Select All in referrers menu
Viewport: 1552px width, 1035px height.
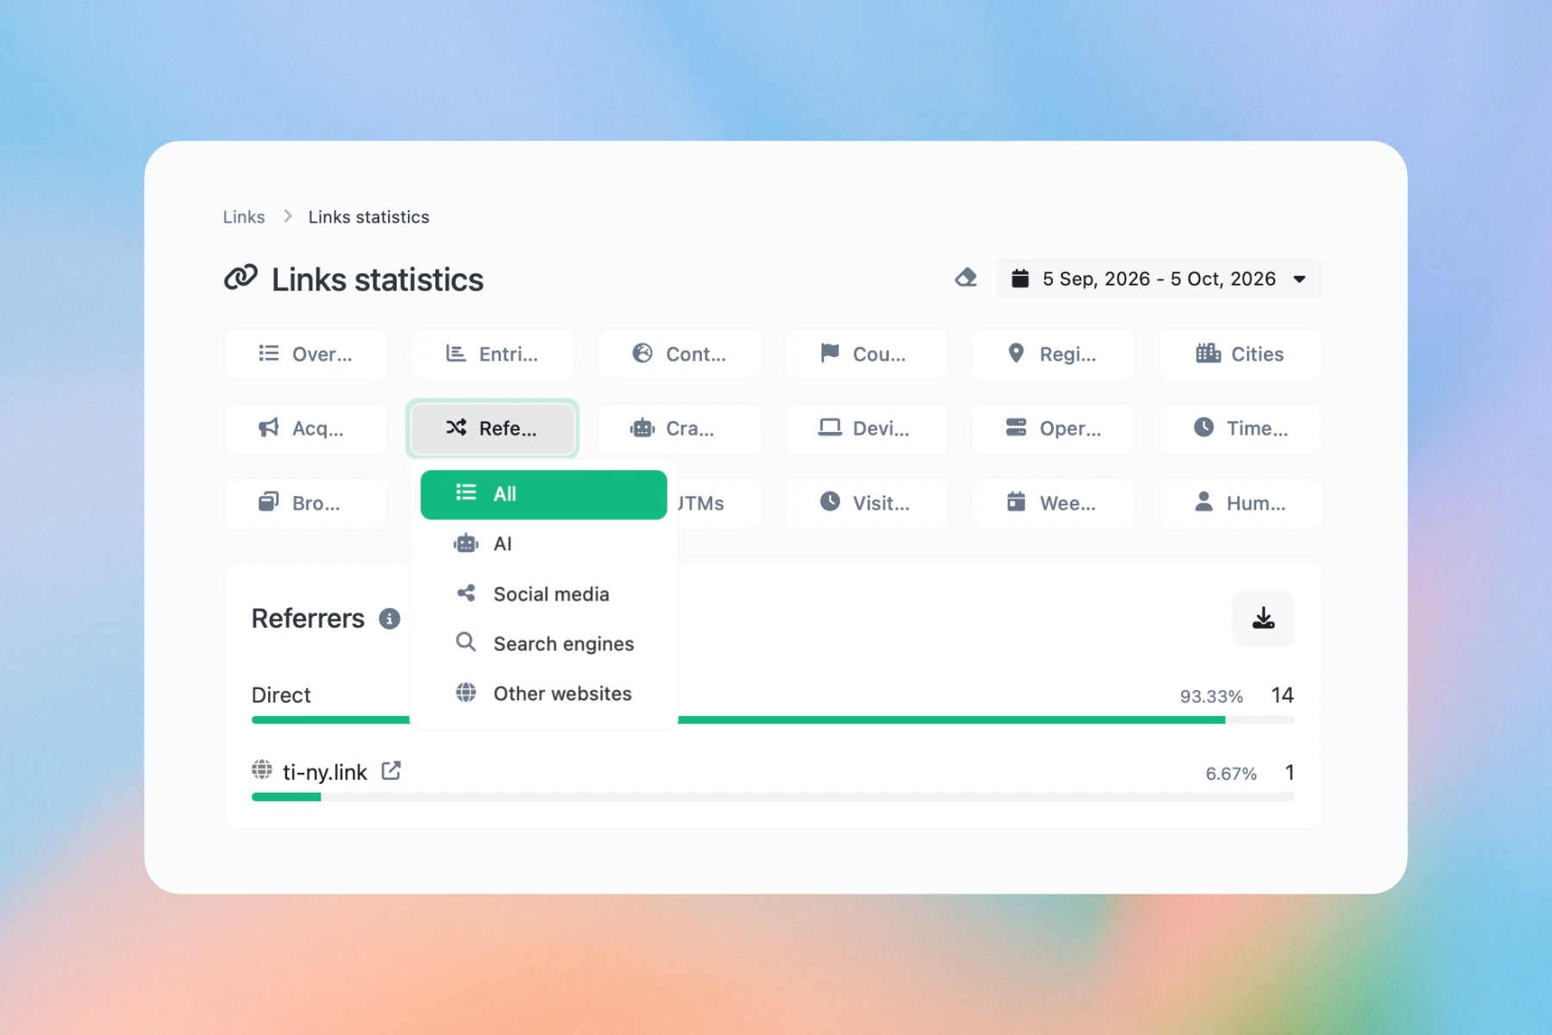coord(543,494)
